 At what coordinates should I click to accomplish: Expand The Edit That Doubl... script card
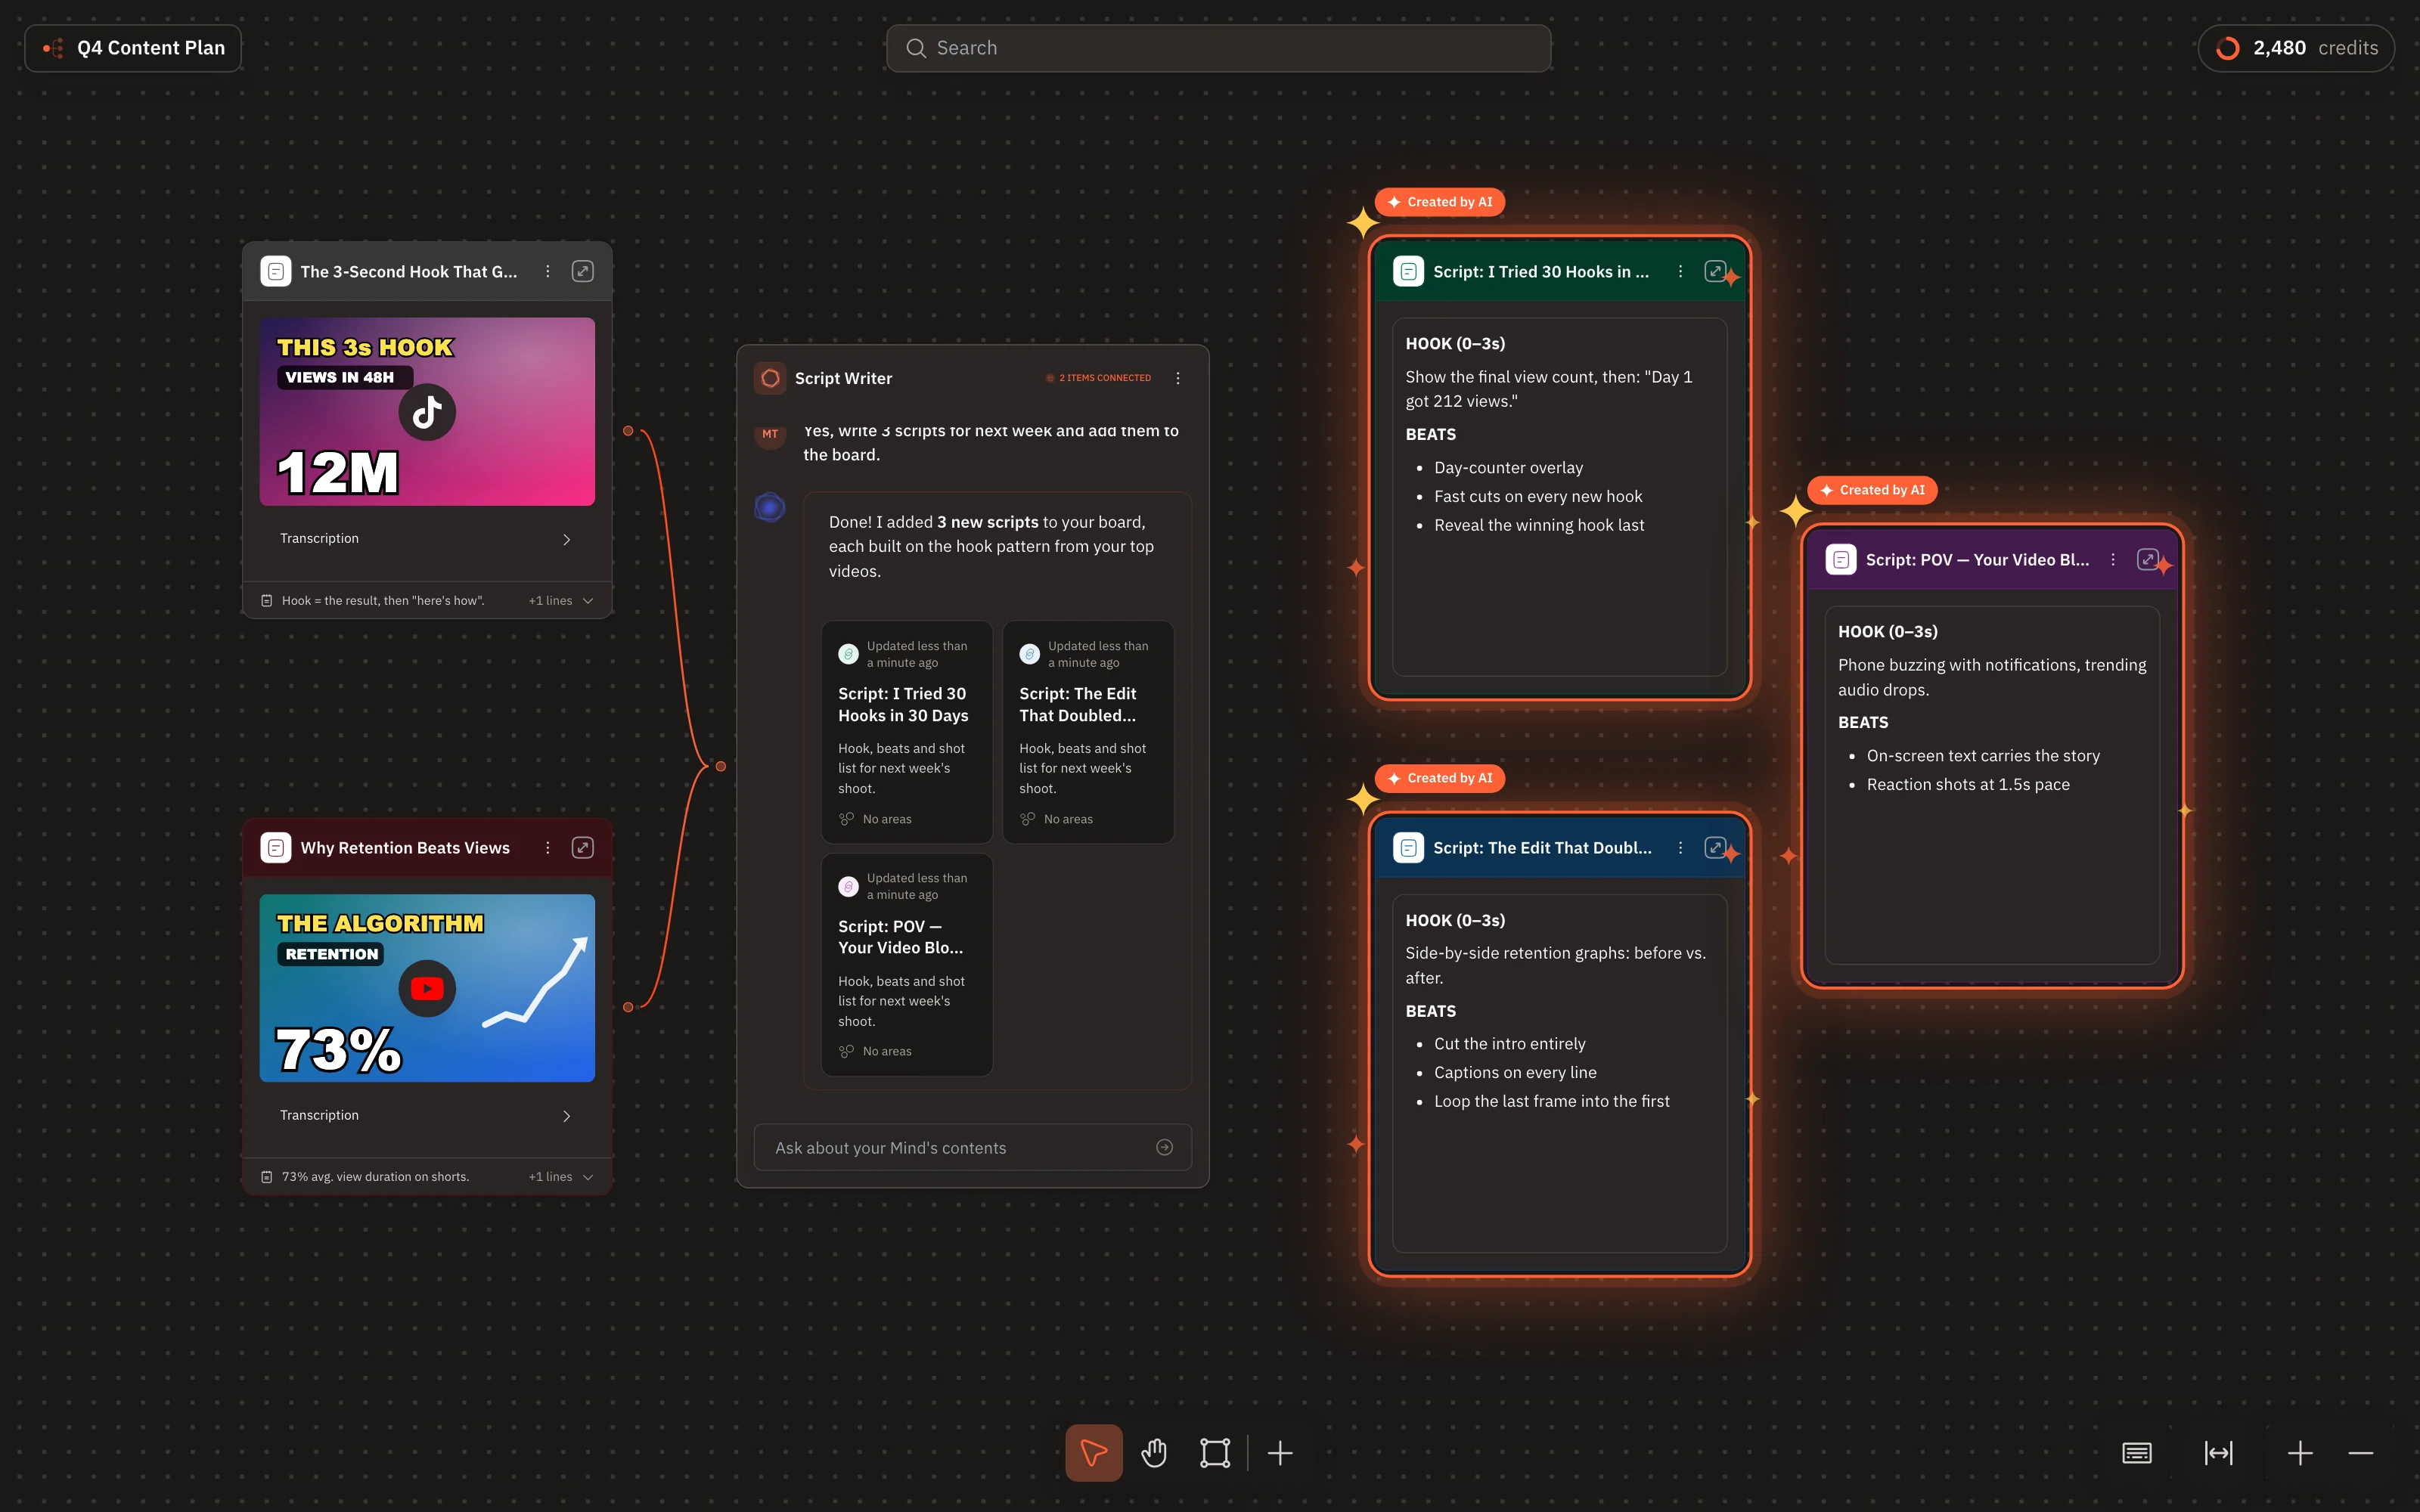pos(1715,847)
